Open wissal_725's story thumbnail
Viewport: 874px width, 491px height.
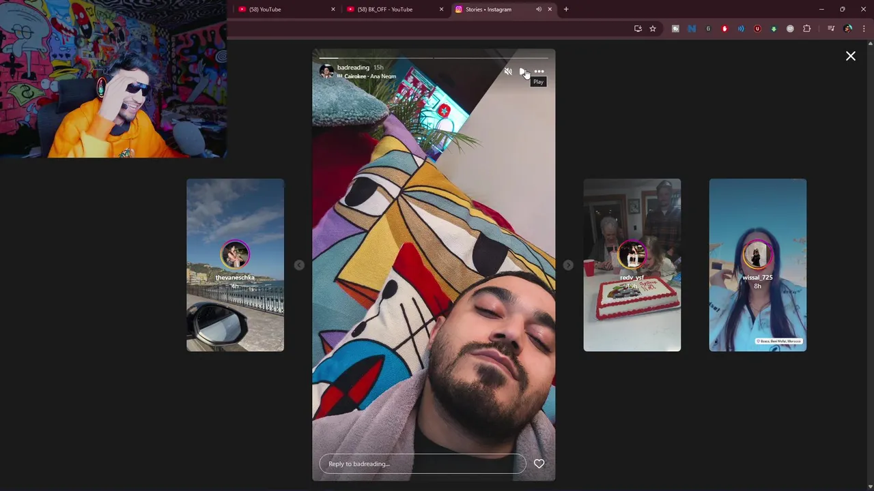[x=758, y=265]
